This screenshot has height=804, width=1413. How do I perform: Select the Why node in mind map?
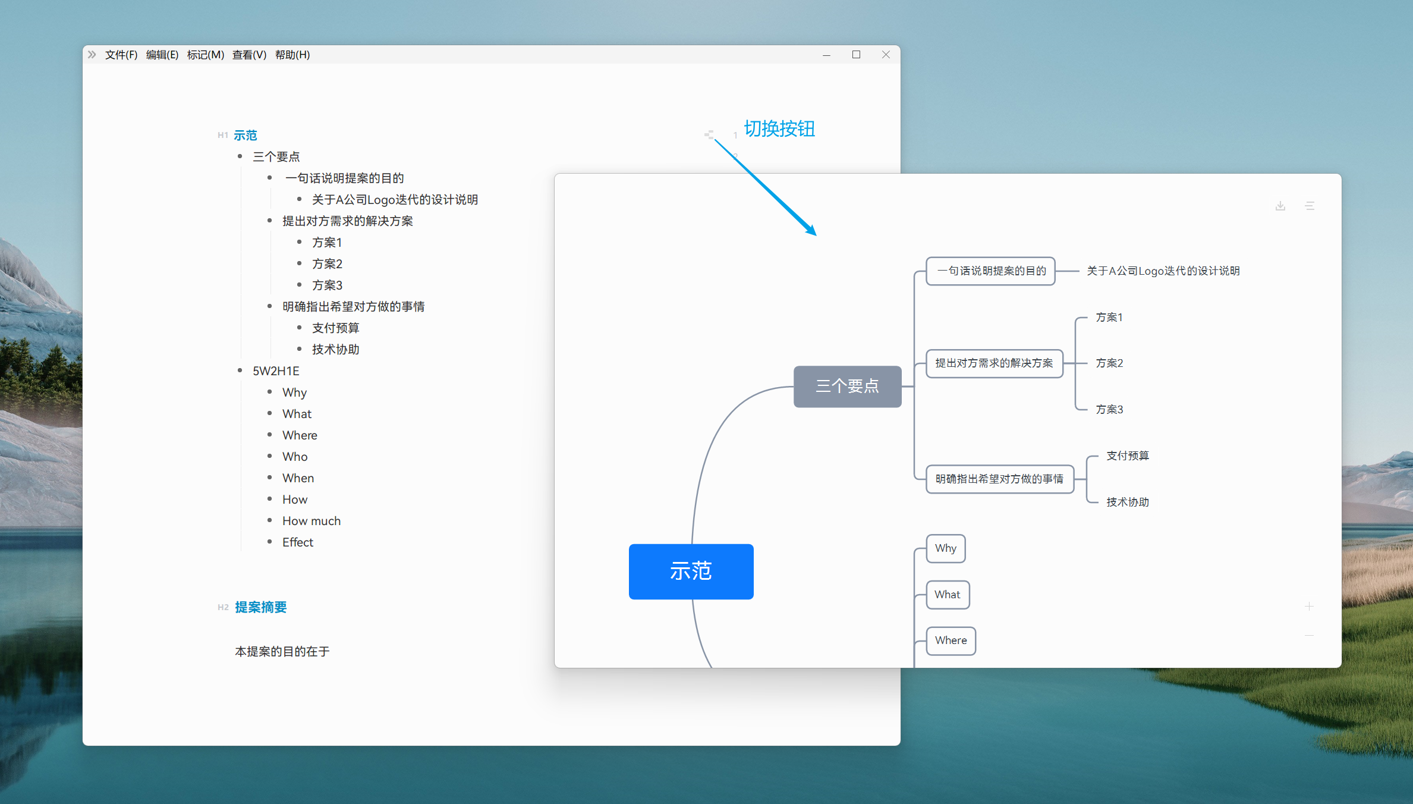tap(946, 548)
